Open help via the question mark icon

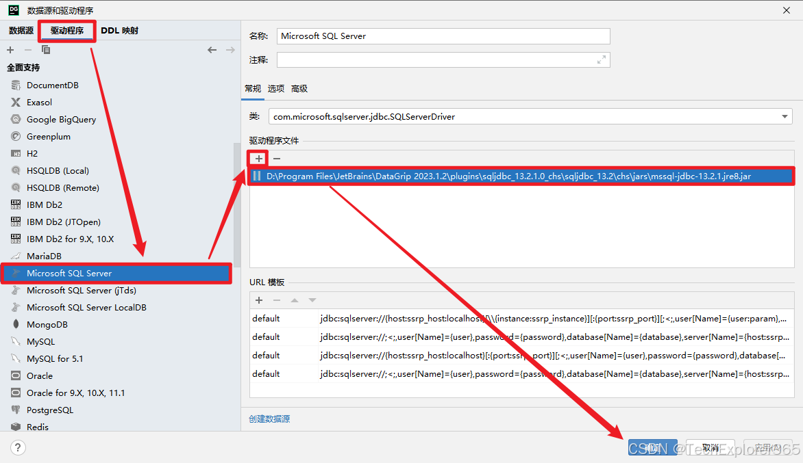pyautogui.click(x=17, y=447)
